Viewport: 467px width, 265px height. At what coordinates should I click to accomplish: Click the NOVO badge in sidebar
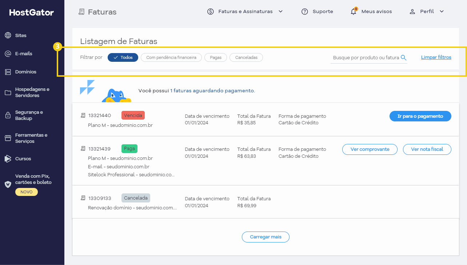coord(26,192)
